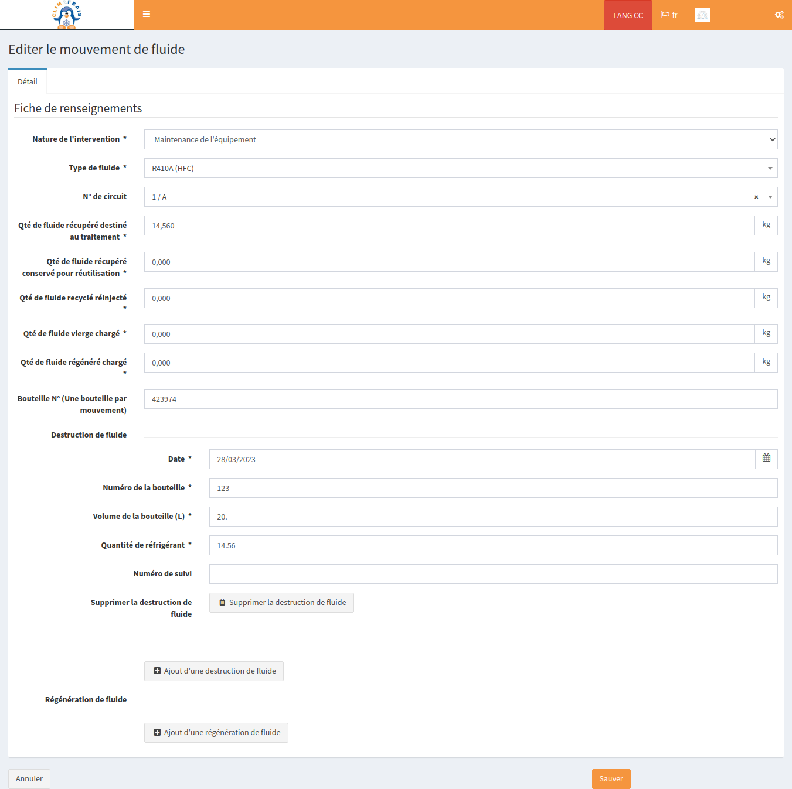792x789 pixels.
Task: Click Supprimer la destruction de fluide button
Action: point(281,602)
